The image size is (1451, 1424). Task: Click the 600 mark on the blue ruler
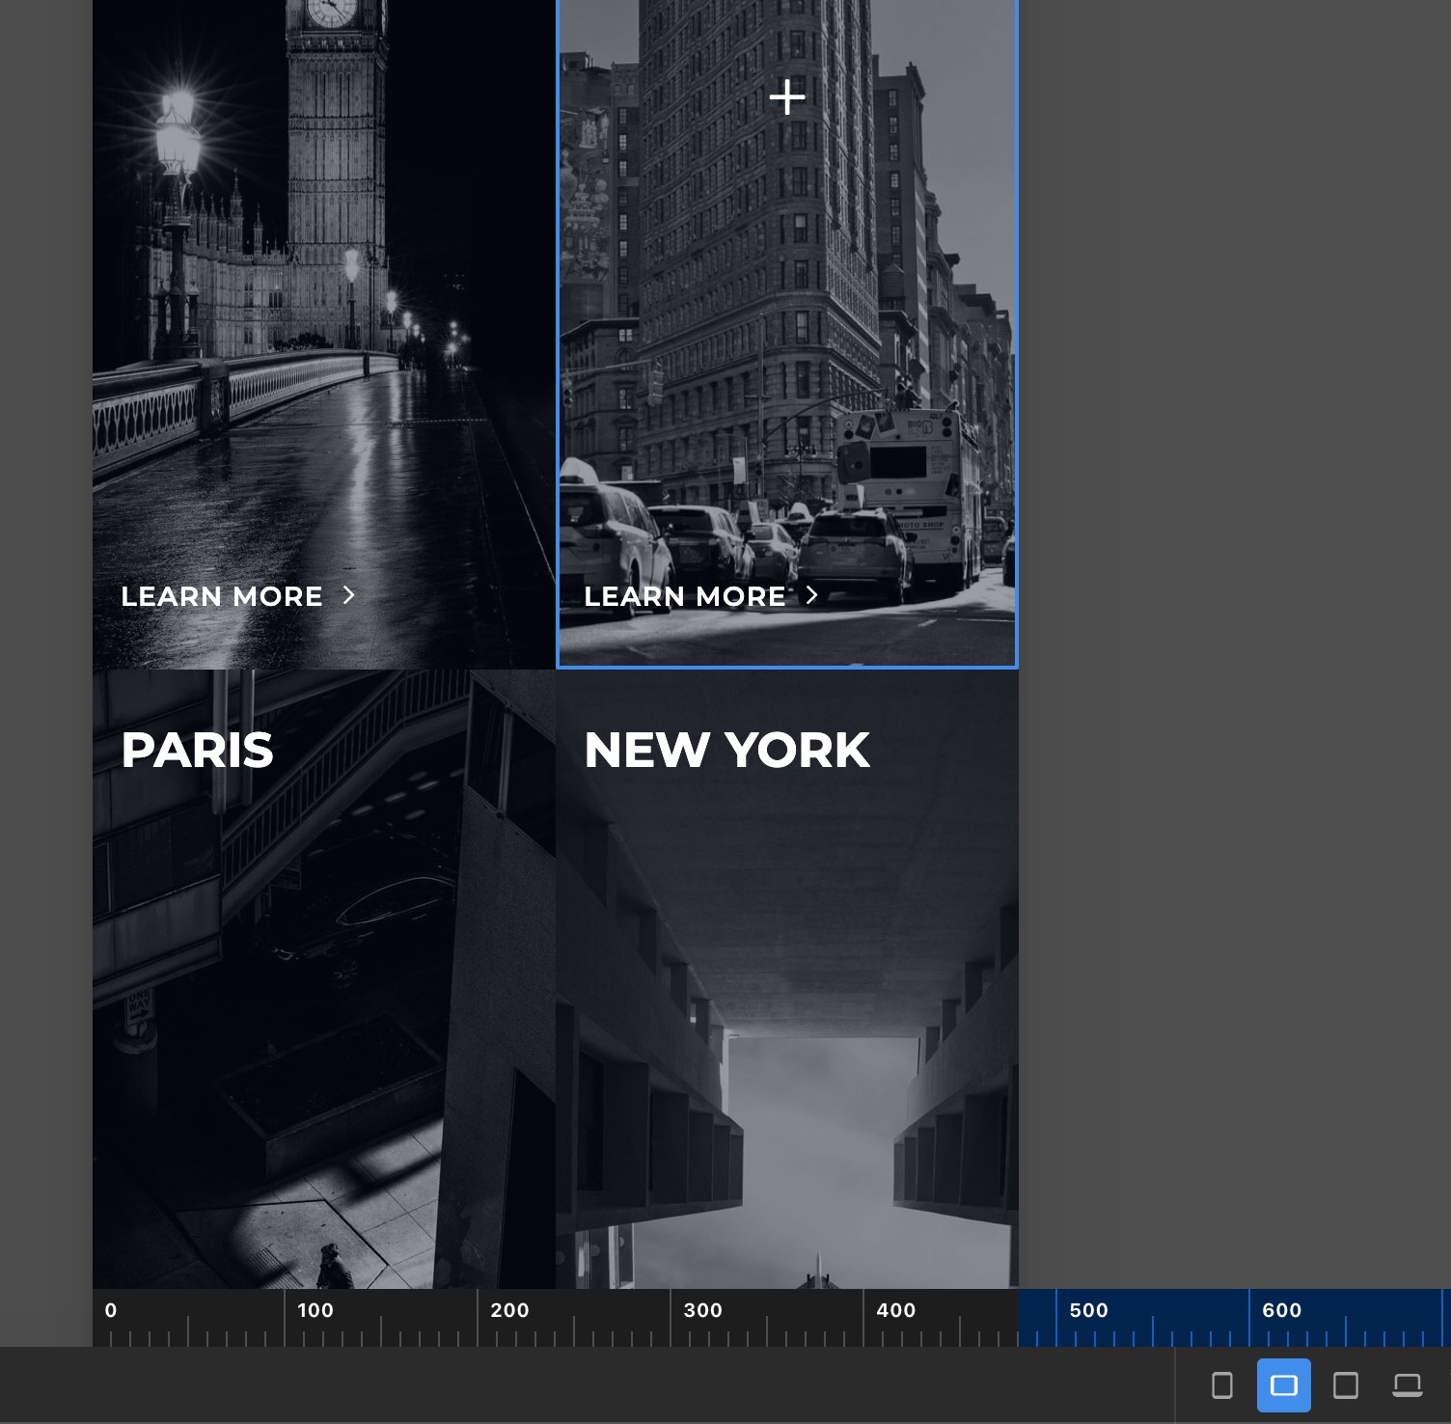pos(1281,1310)
